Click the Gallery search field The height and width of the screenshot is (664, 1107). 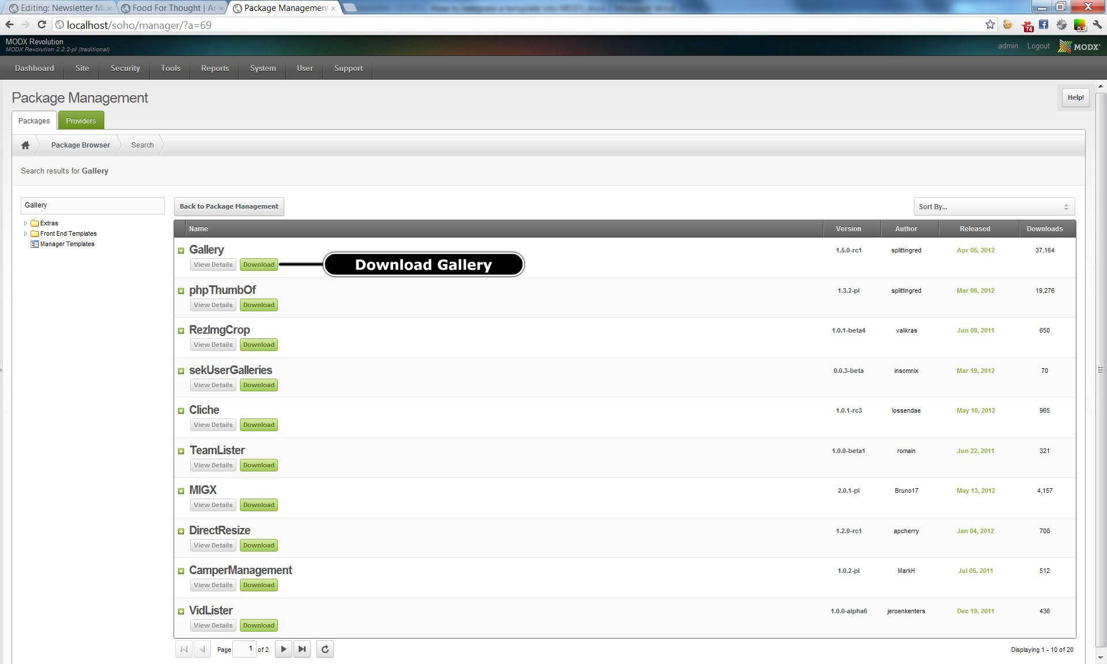[x=93, y=205]
